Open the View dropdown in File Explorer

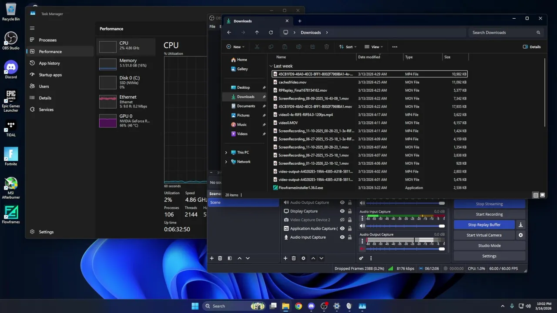[x=374, y=47]
